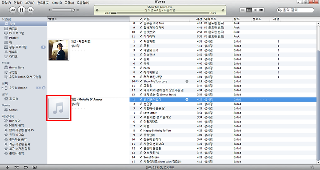
Task: Show or hide artwork viewer button
Action: (x=35, y=167)
